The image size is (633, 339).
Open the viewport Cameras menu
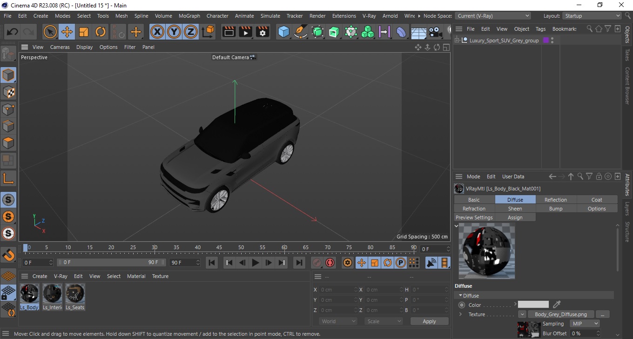pos(60,47)
